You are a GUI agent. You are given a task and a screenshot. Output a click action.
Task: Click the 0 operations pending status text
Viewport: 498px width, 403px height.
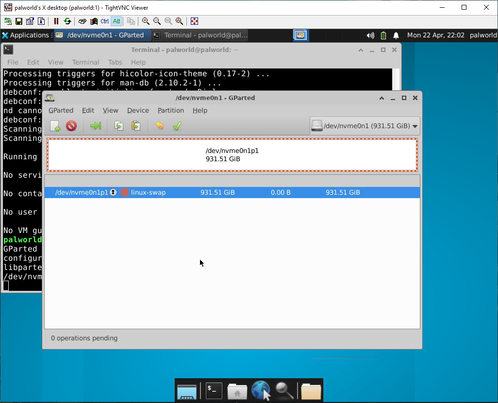pyautogui.click(x=84, y=338)
